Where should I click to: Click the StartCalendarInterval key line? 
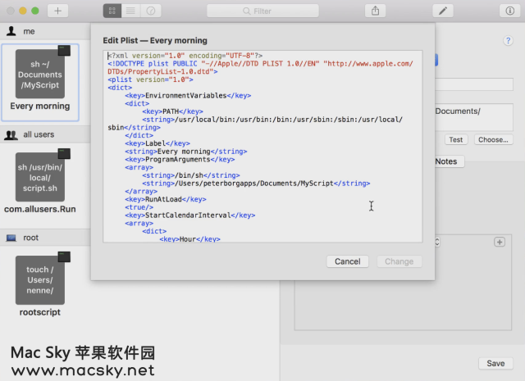(189, 215)
